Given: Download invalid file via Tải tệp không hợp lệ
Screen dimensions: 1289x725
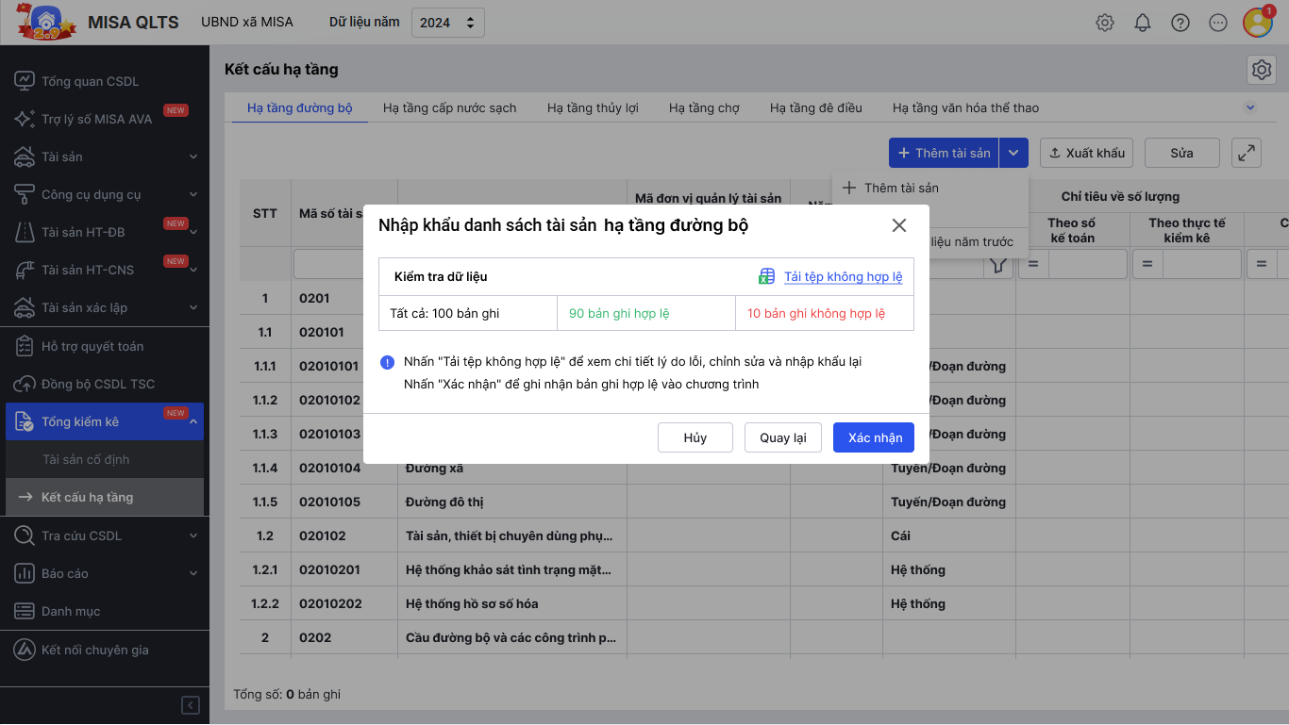Looking at the screenshot, I should (x=842, y=276).
